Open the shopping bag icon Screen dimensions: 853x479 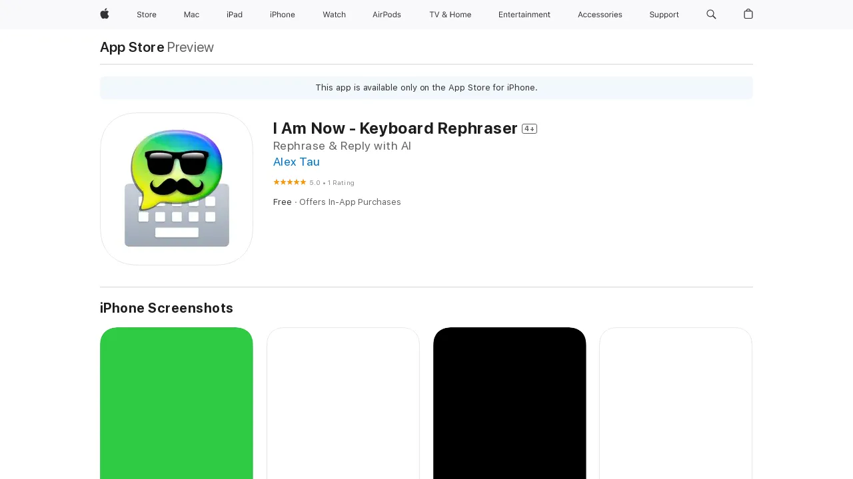[x=748, y=14]
